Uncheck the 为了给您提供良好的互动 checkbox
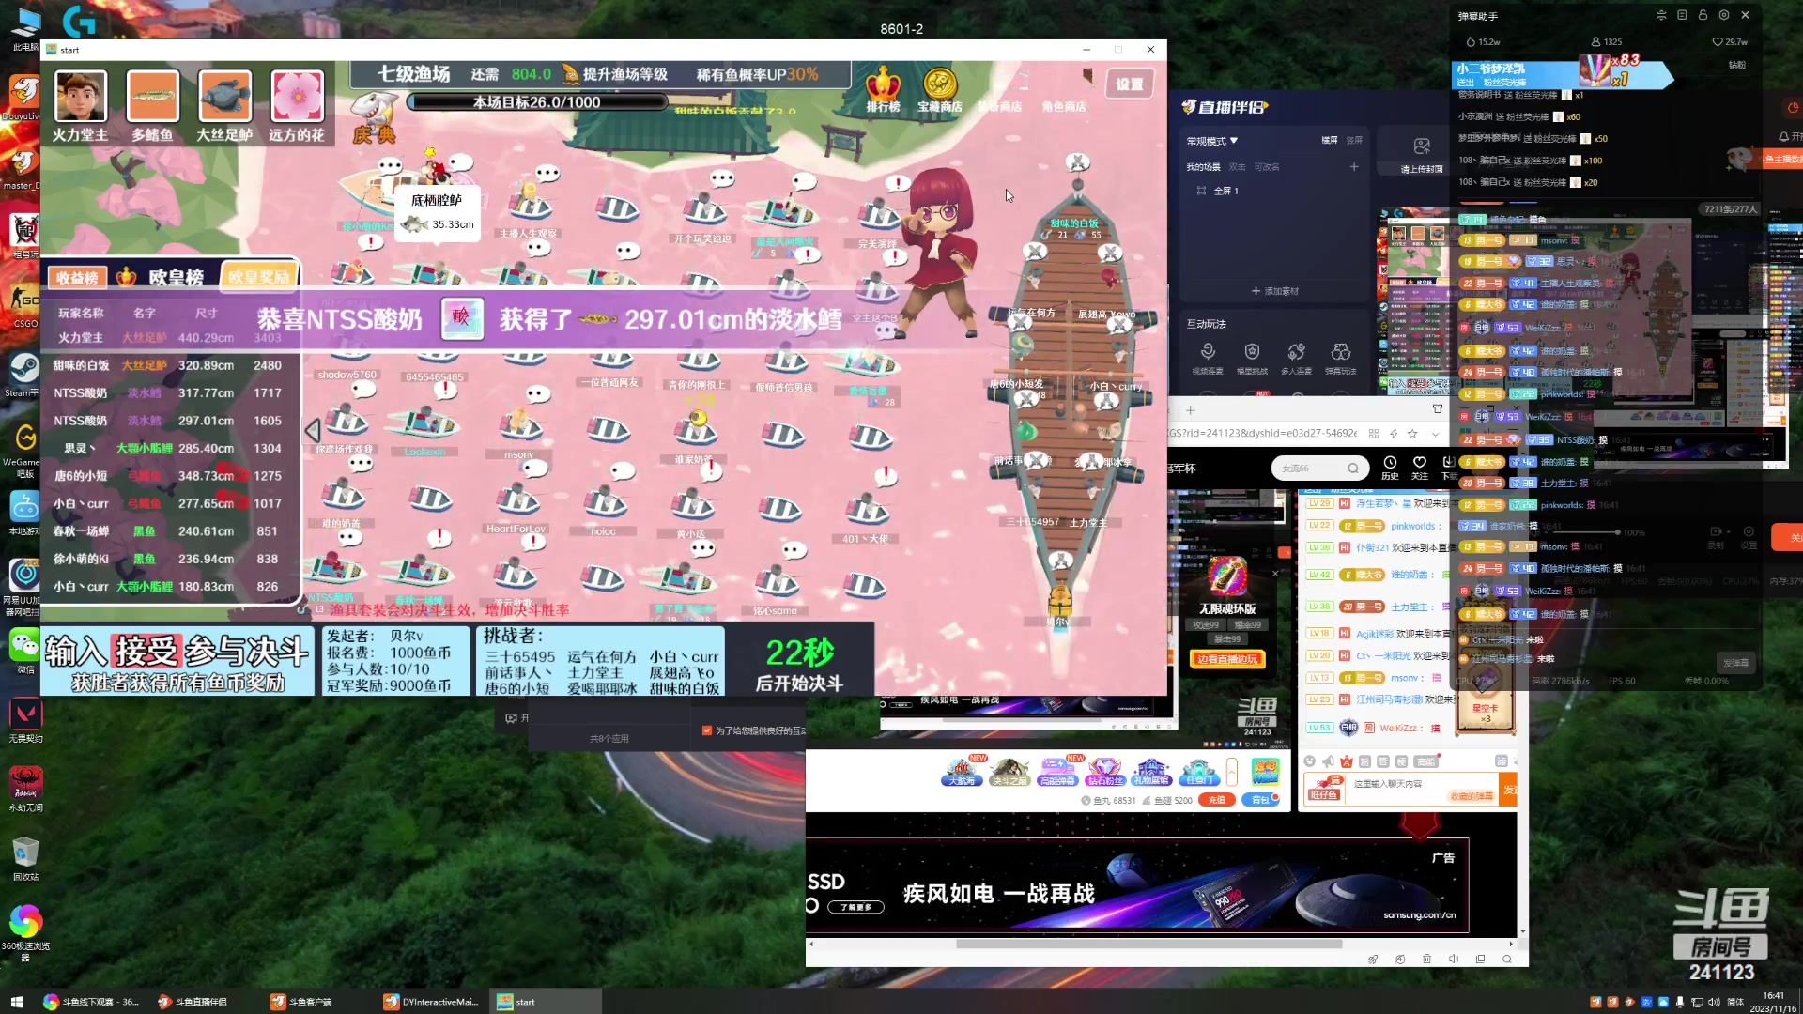Screen dimensions: 1803x1014 (707, 730)
